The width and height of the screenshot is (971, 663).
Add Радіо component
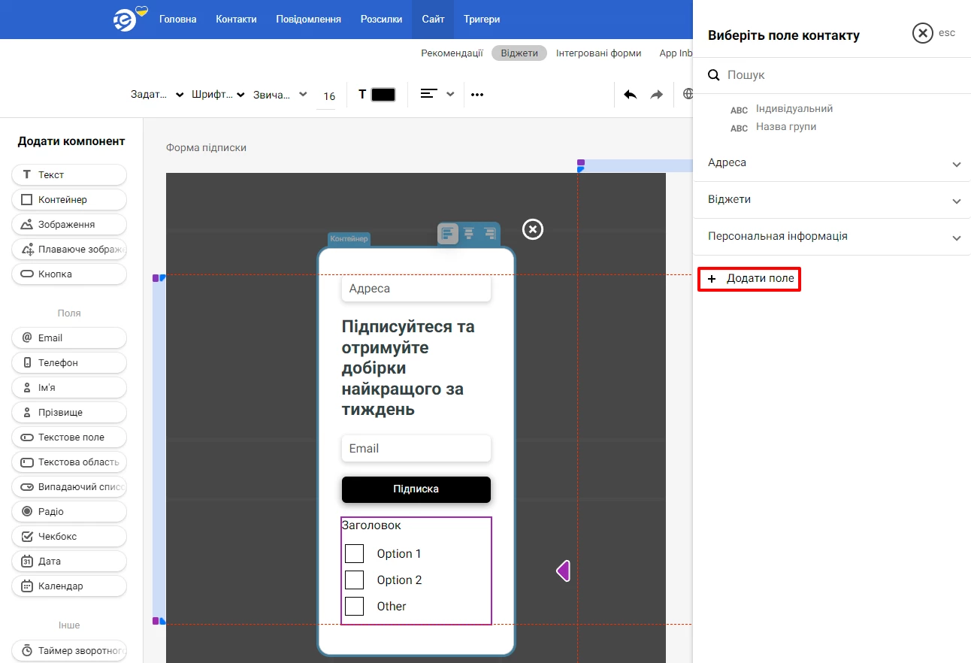(69, 511)
